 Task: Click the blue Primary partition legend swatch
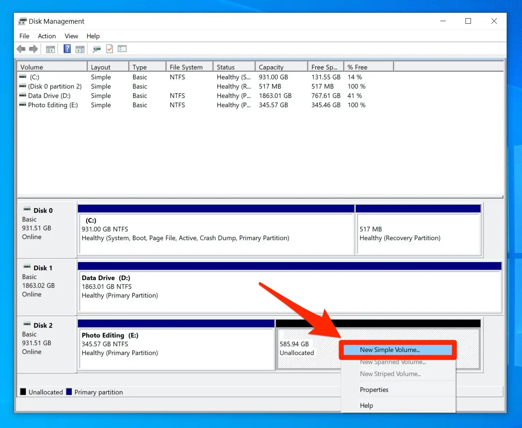tap(69, 392)
